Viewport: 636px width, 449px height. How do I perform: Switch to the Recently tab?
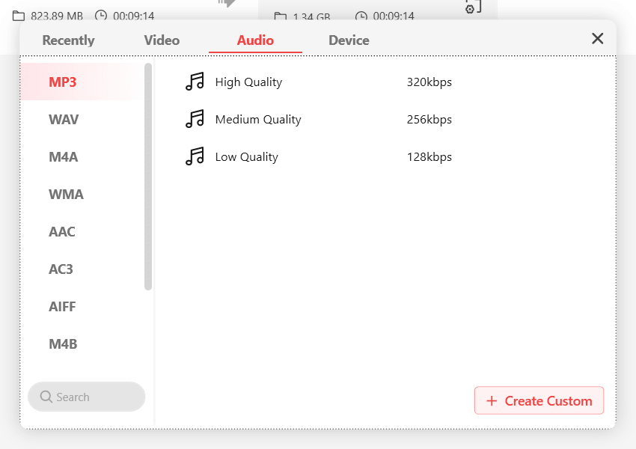[x=68, y=40]
